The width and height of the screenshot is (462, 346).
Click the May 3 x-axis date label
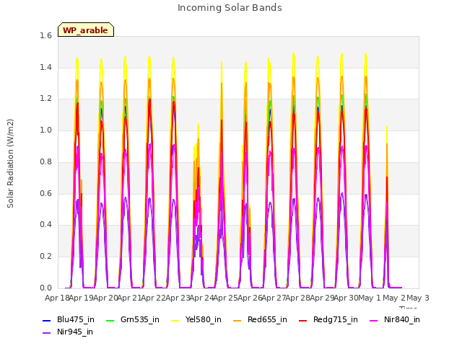pos(418,298)
